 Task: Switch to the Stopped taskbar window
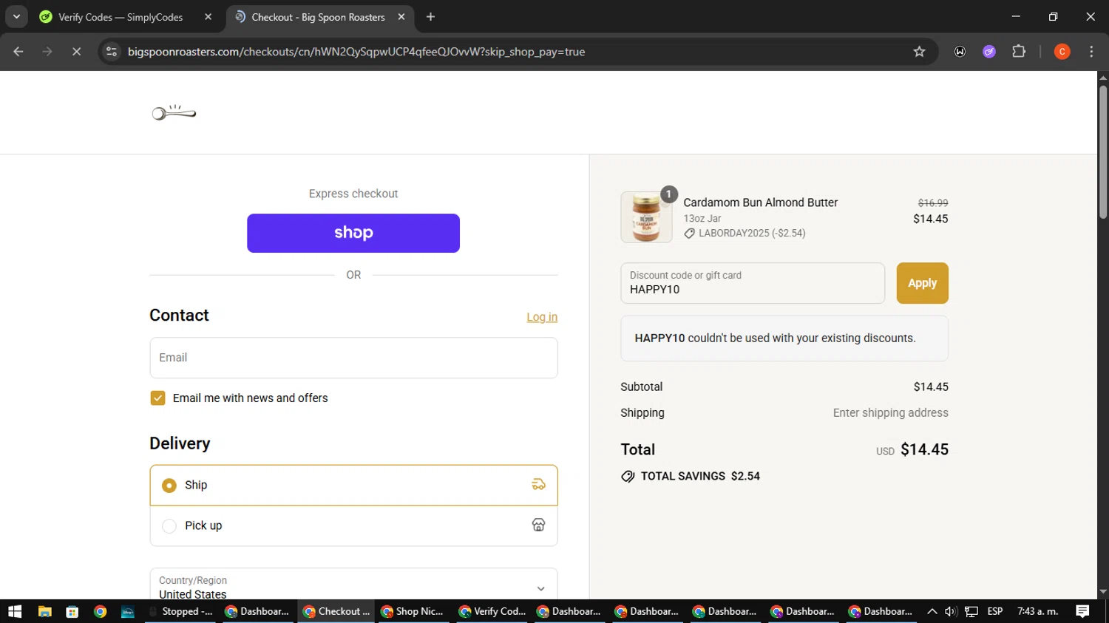point(180,611)
